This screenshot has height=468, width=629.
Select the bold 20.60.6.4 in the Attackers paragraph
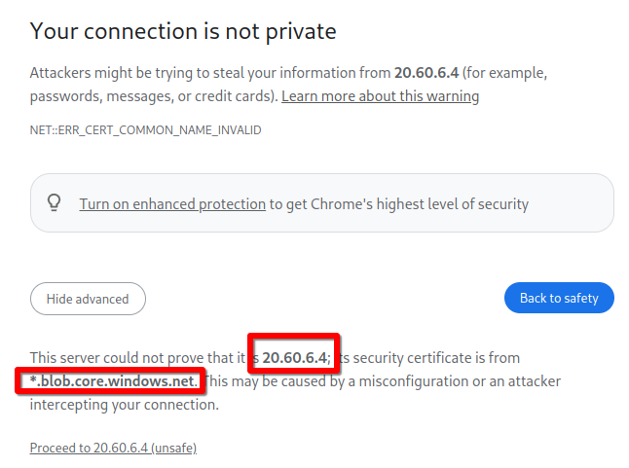click(426, 73)
